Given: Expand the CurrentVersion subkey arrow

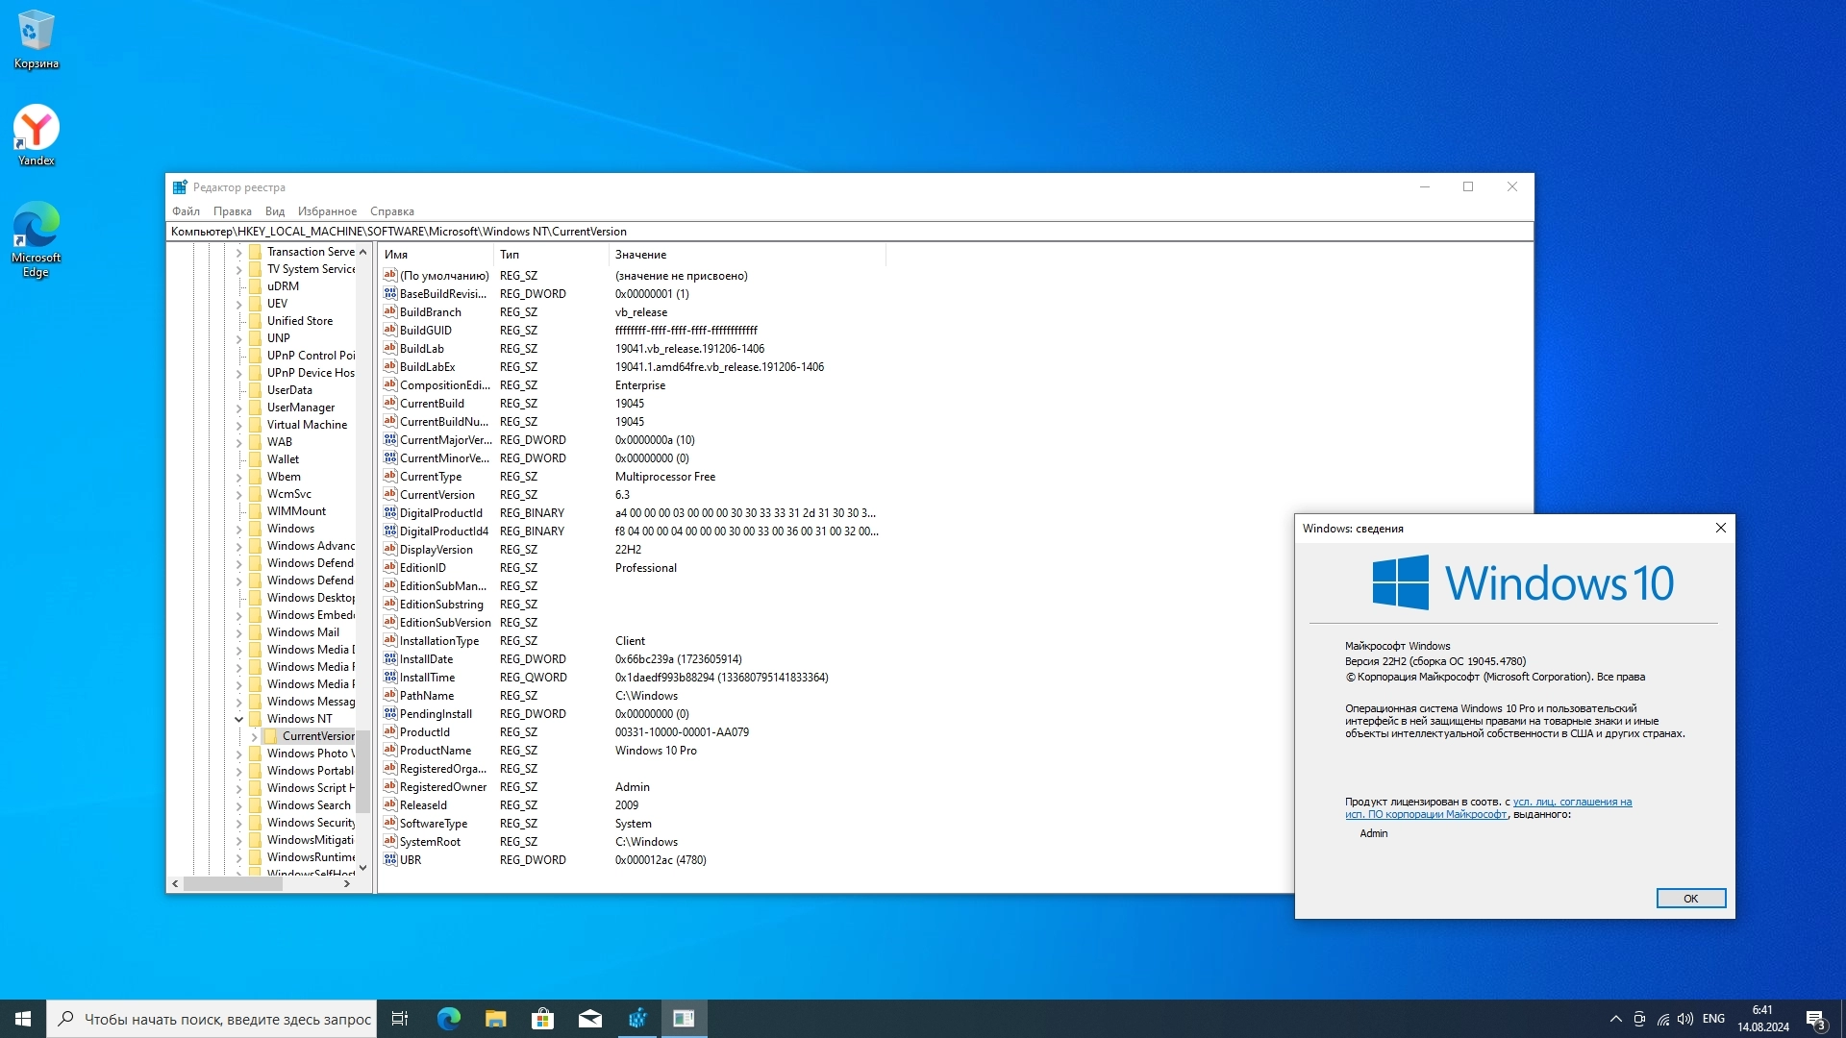Looking at the screenshot, I should (x=255, y=736).
